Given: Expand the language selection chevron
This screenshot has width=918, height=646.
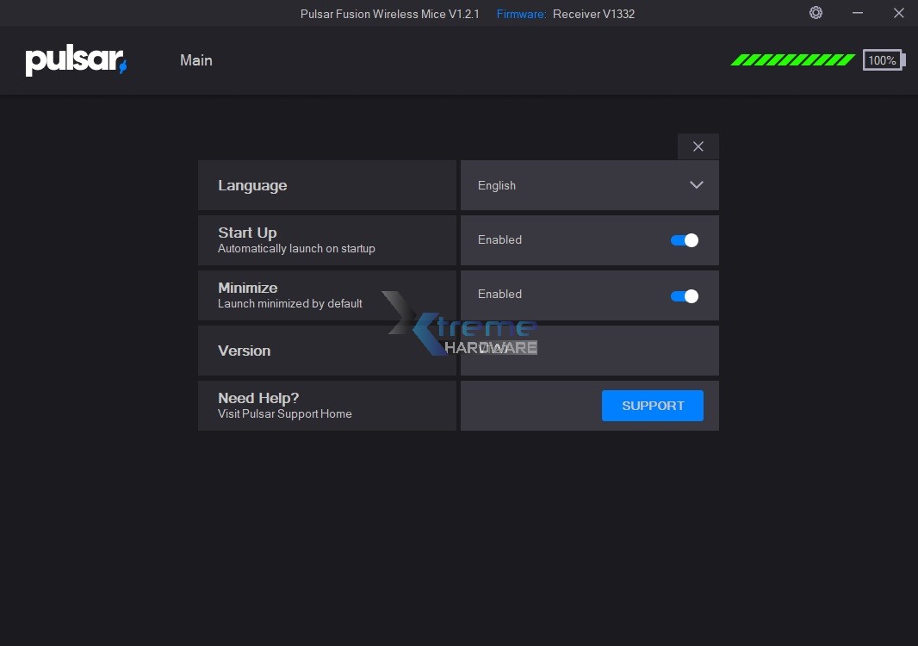Looking at the screenshot, I should (x=696, y=184).
